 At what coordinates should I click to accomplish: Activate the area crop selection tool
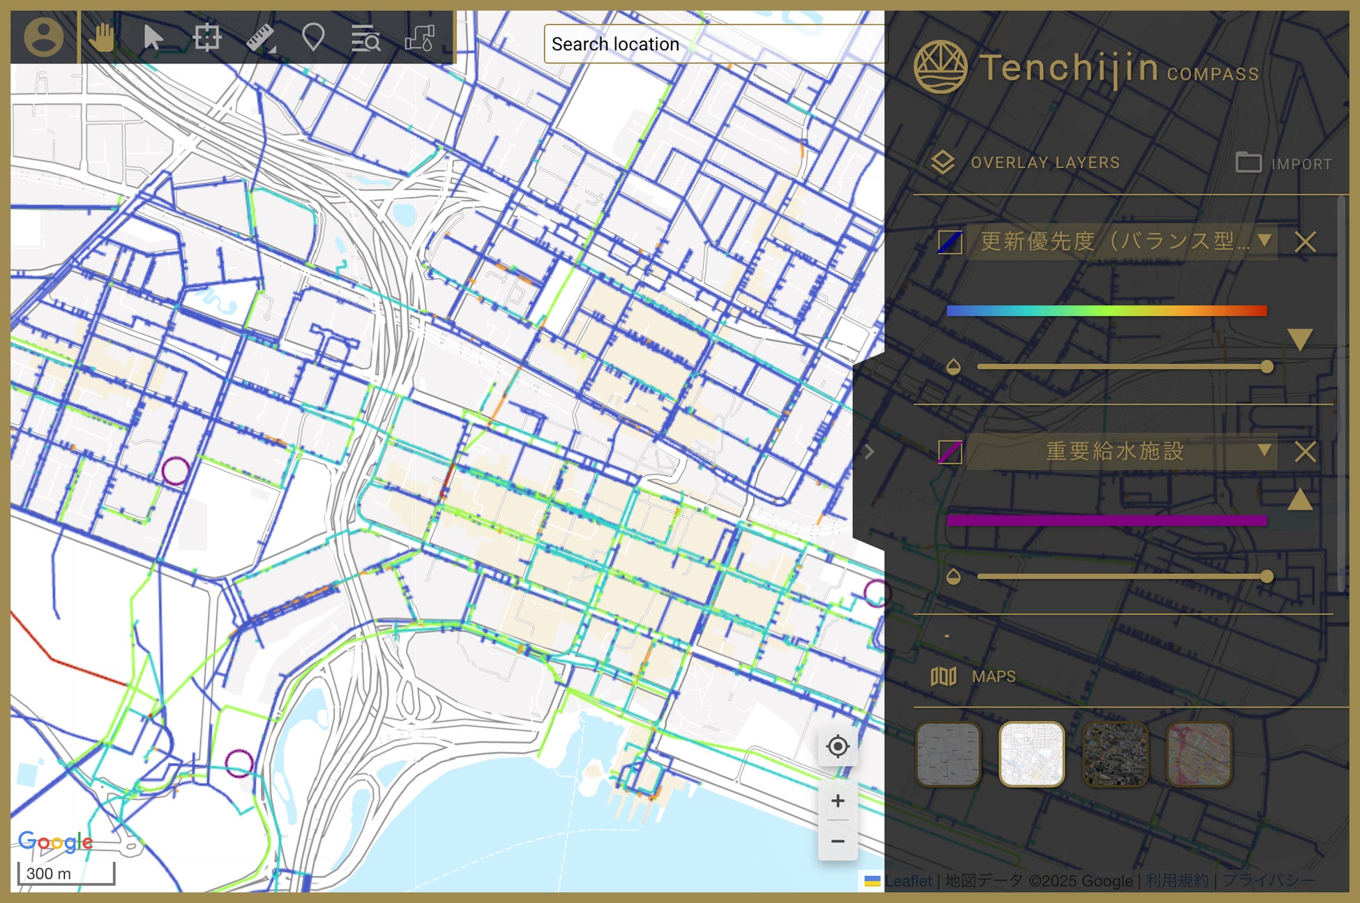pyautogui.click(x=207, y=37)
